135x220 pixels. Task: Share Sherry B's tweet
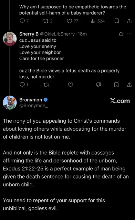tap(129, 85)
